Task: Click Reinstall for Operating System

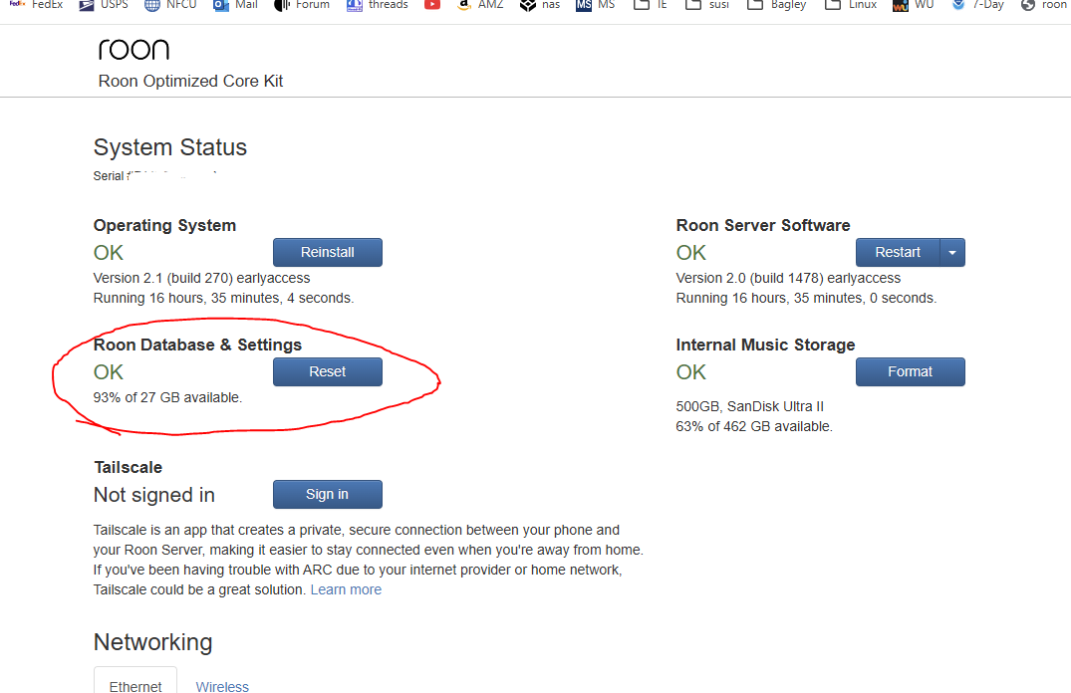Action: (327, 253)
